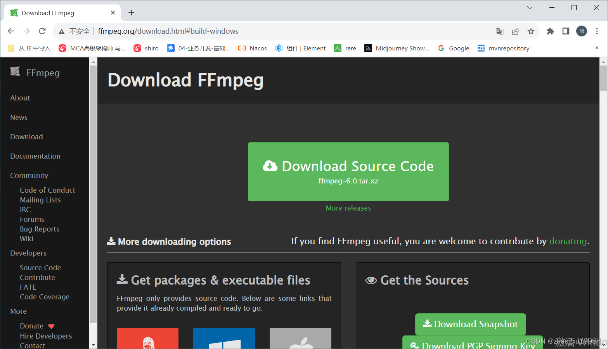Click the share page icon

click(515, 31)
